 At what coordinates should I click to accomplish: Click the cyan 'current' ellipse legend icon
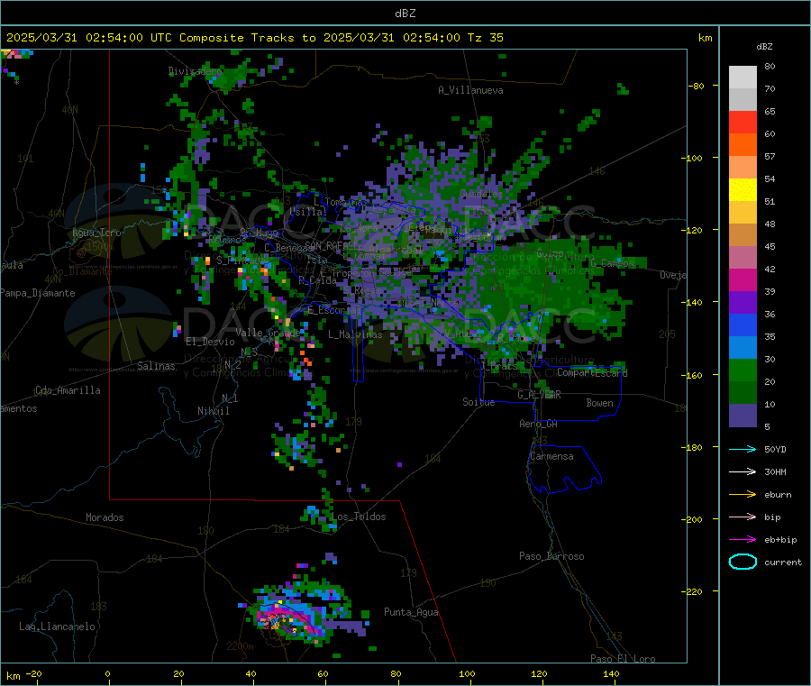point(743,562)
